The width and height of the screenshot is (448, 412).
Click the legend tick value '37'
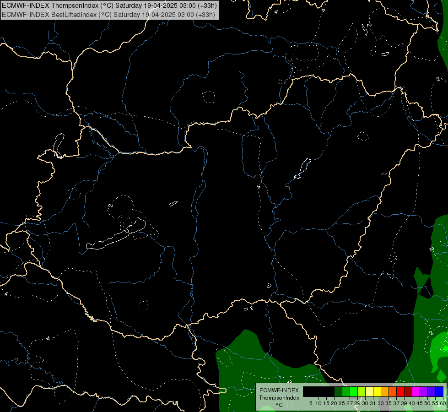396,403
